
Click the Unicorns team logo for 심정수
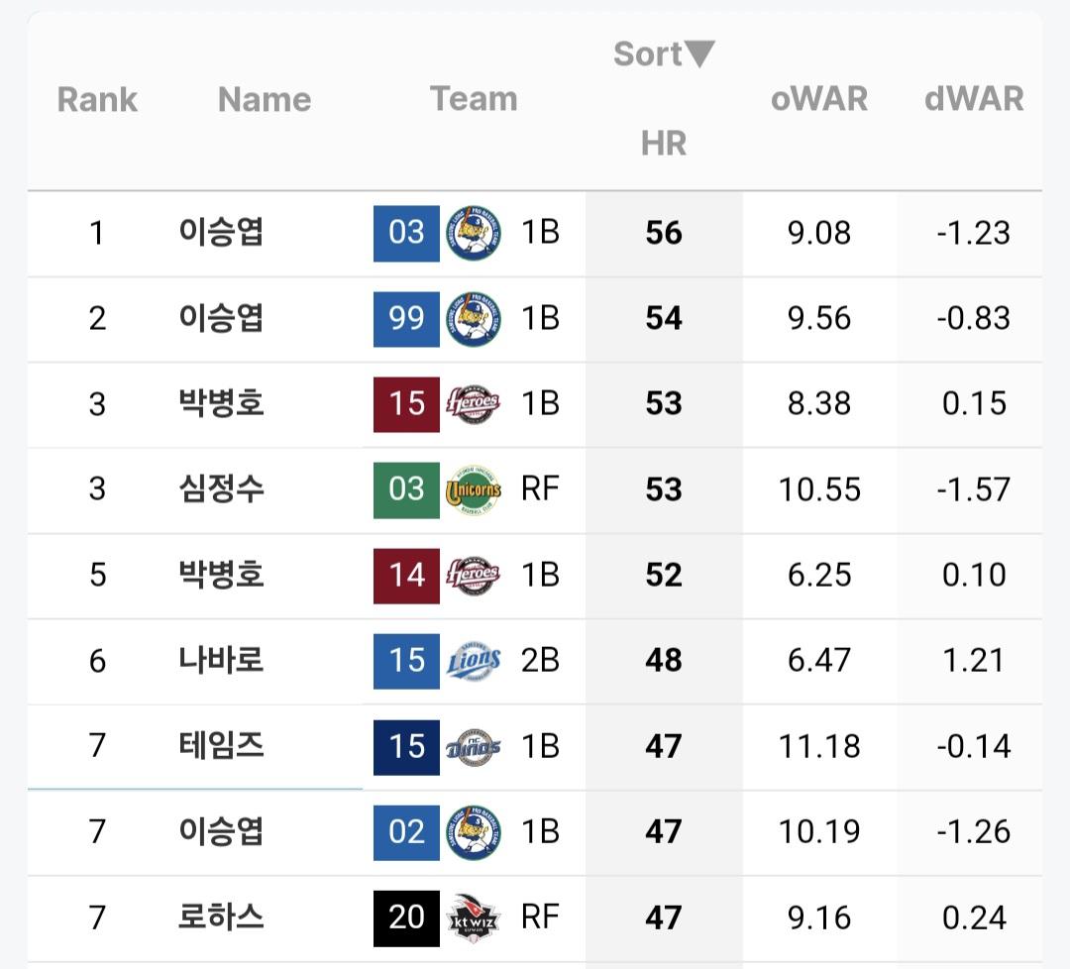pyautogui.click(x=473, y=489)
